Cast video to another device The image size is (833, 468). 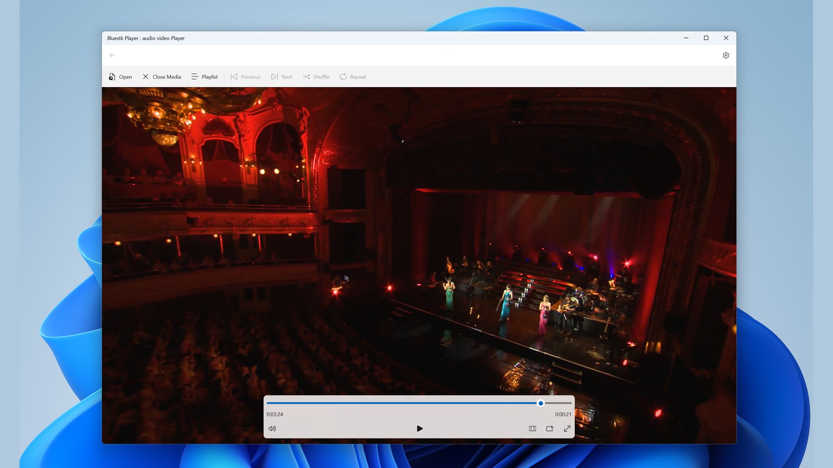pos(550,429)
